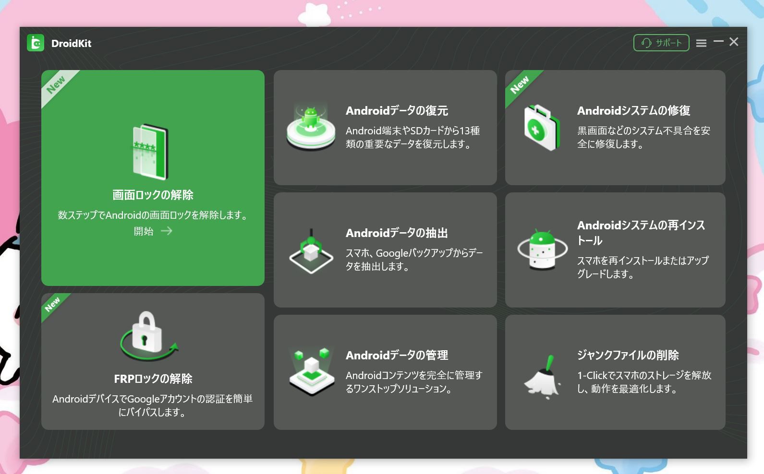The width and height of the screenshot is (764, 474).
Task: Close the DroidKit window
Action: point(734,42)
